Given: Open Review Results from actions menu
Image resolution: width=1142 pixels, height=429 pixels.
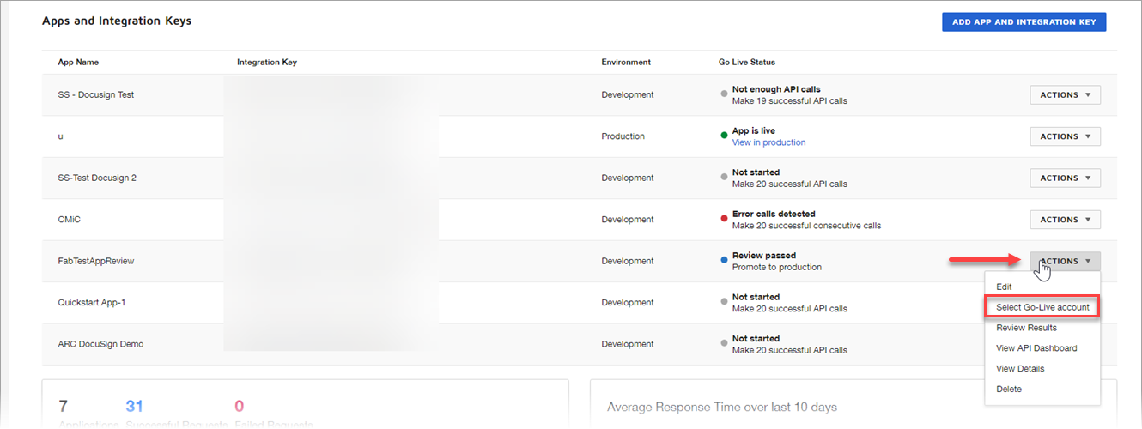Looking at the screenshot, I should 1026,328.
